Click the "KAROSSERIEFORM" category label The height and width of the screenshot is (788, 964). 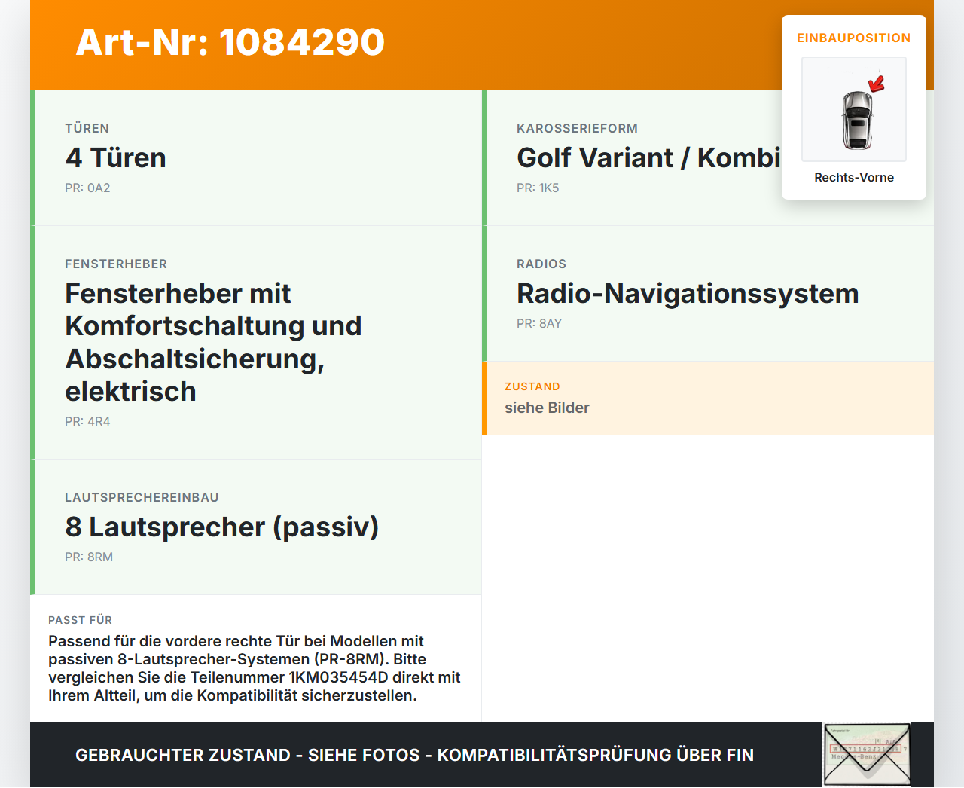click(578, 128)
